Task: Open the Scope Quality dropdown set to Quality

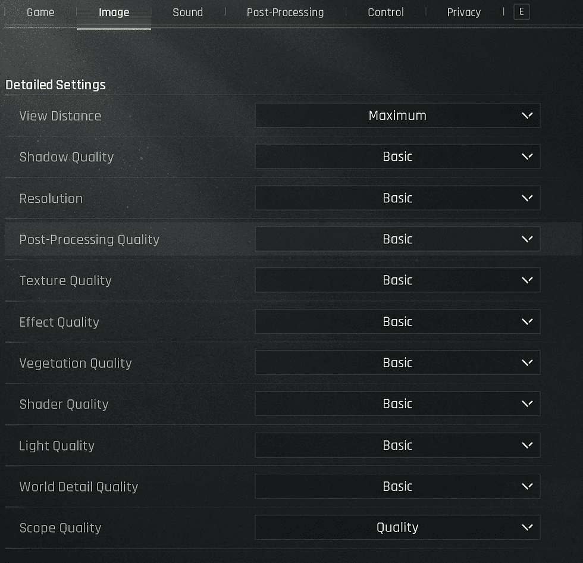Action: click(397, 527)
